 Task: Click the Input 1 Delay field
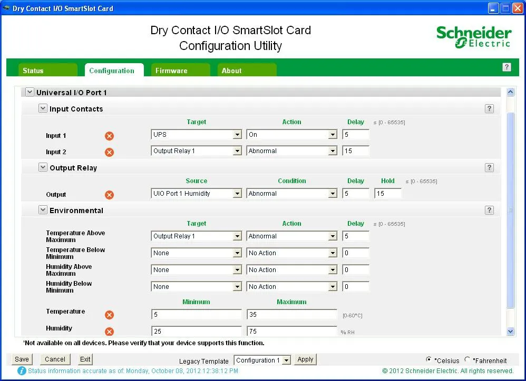[x=355, y=134]
